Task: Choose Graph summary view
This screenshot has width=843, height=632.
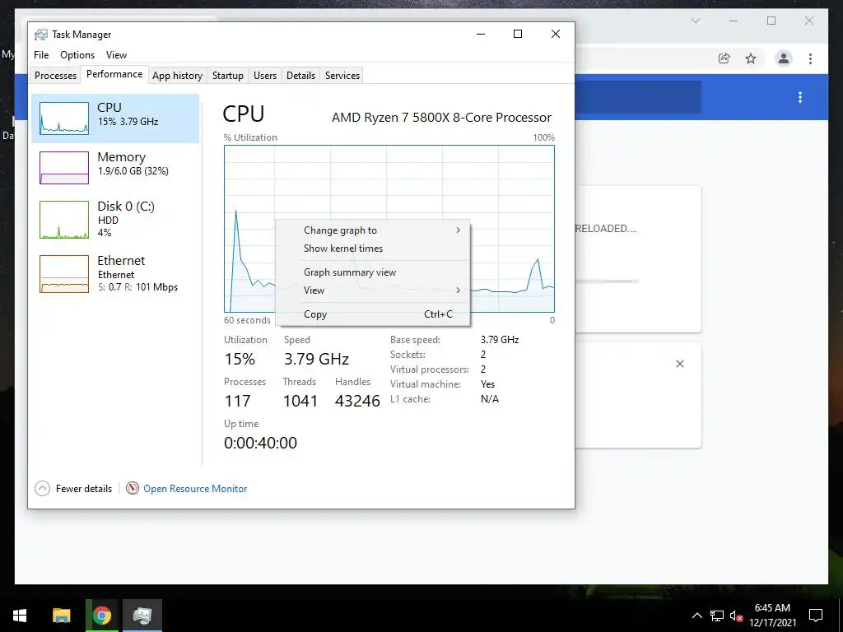Action: pos(373,272)
